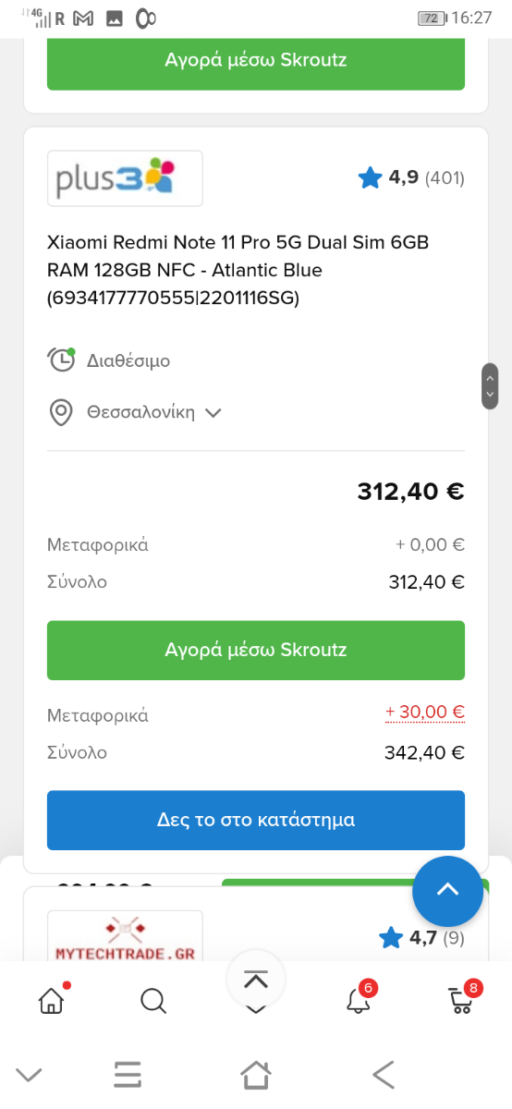Click Αγορά μέσω Skroutz under 312,40 €

(x=256, y=650)
